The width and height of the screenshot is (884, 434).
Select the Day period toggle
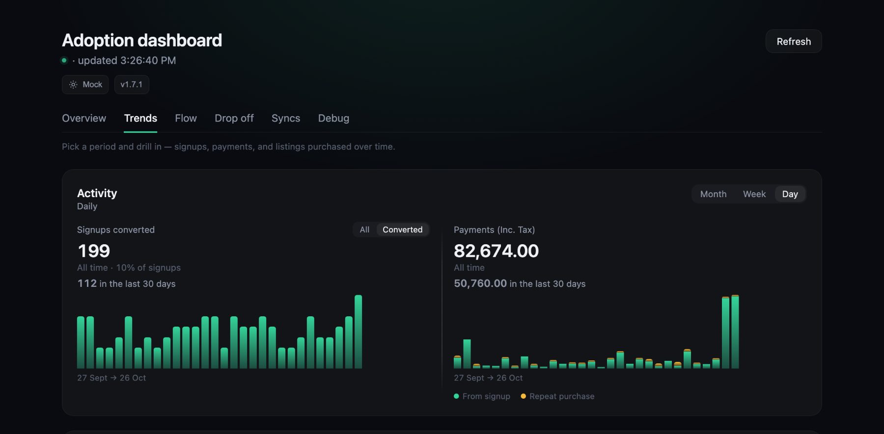[x=790, y=194]
